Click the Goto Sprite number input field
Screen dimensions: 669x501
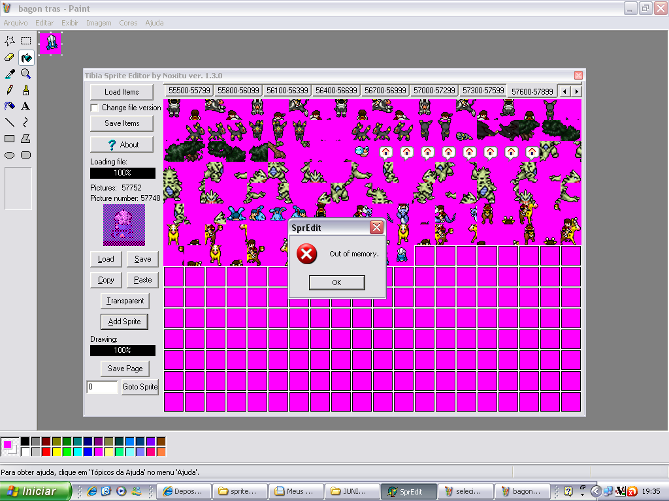click(x=102, y=387)
